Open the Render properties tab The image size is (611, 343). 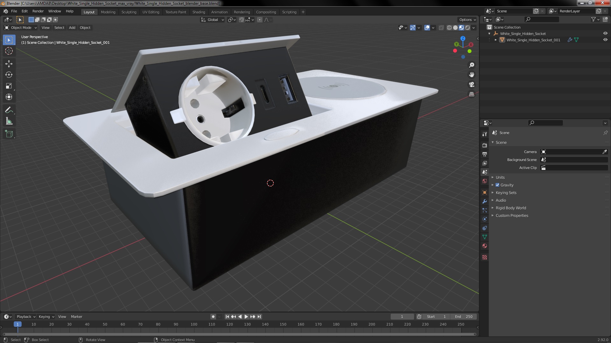pos(485,145)
